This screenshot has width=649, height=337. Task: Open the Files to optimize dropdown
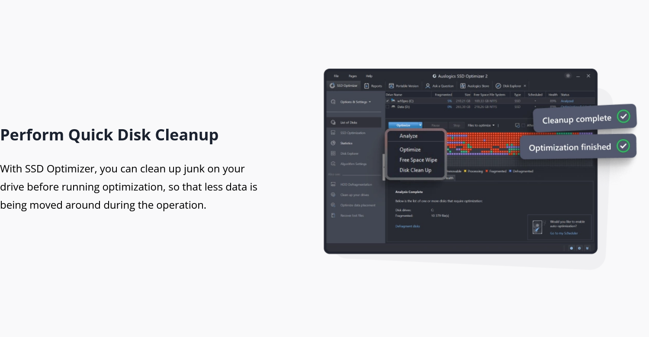click(481, 125)
